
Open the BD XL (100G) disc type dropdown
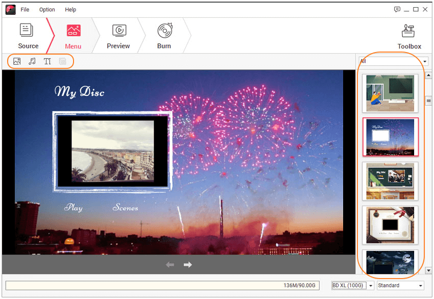pyautogui.click(x=353, y=286)
